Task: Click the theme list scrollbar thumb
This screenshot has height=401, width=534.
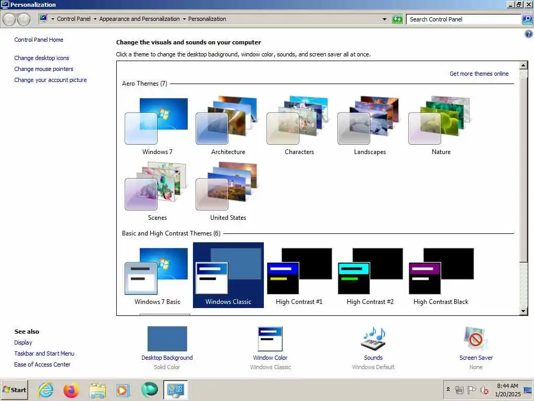Action: (524, 170)
